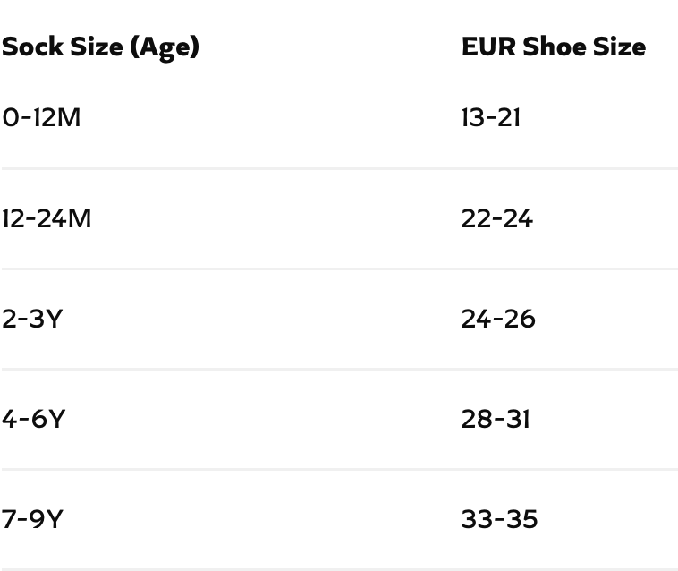Select the 4-6Y sock size cell

click(33, 419)
